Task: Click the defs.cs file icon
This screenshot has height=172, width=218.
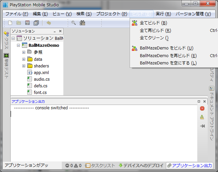Action: (x=30, y=86)
